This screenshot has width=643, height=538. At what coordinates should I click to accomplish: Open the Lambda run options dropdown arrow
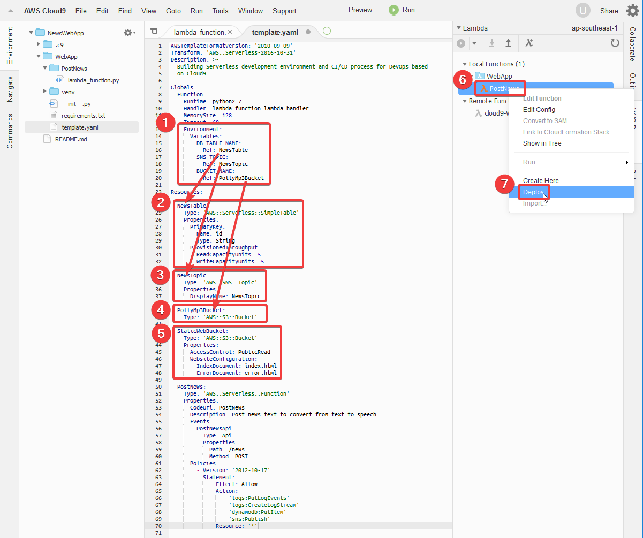tap(474, 43)
